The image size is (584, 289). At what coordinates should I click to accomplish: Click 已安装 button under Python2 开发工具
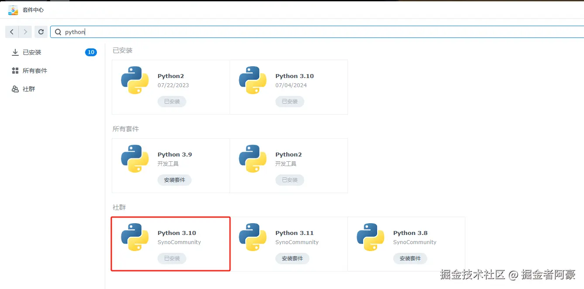290,180
